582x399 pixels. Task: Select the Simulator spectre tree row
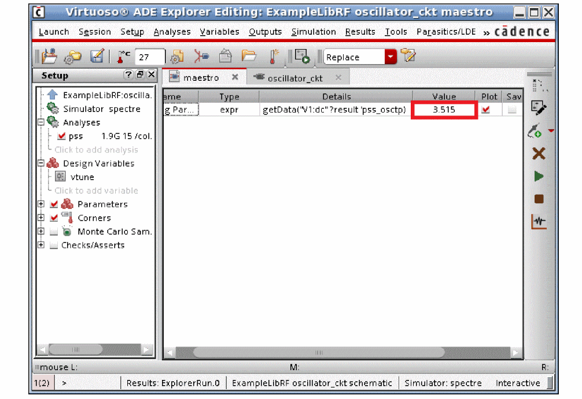point(101,109)
